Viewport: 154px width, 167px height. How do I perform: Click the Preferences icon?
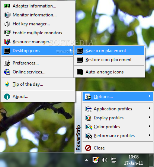(x=7, y=63)
